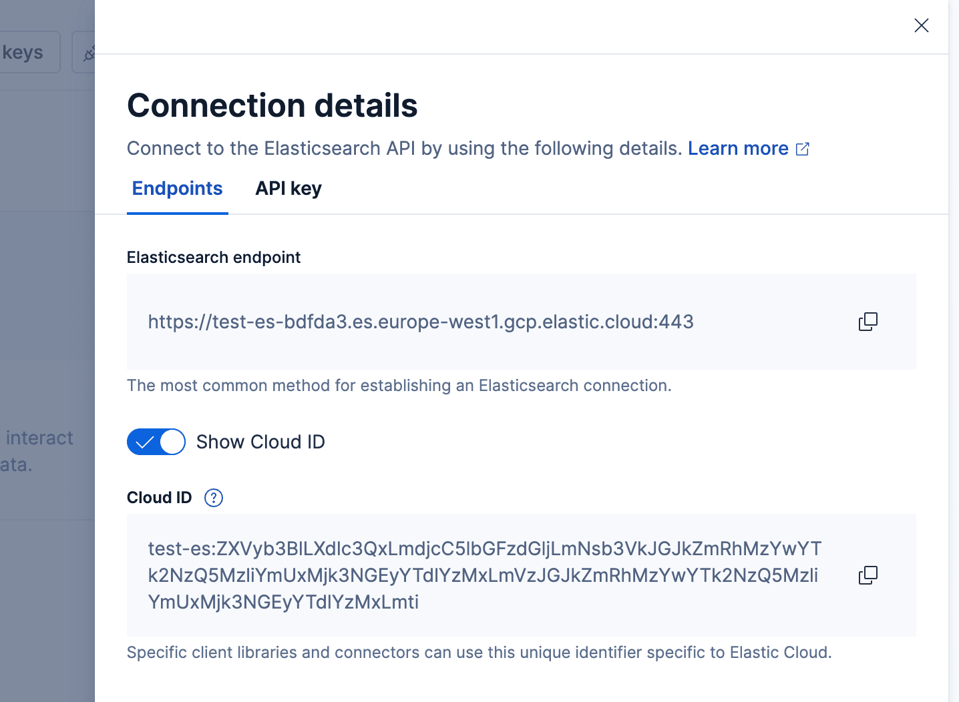This screenshot has height=702, width=959.
Task: Select the endpoint URL starting with https://test-es
Action: point(421,322)
